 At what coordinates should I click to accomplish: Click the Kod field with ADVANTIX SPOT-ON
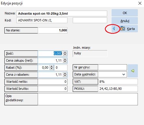pyautogui.click(x=42, y=20)
